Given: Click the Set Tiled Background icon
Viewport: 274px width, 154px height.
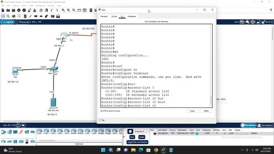Looking at the screenshot, I should (258, 22).
